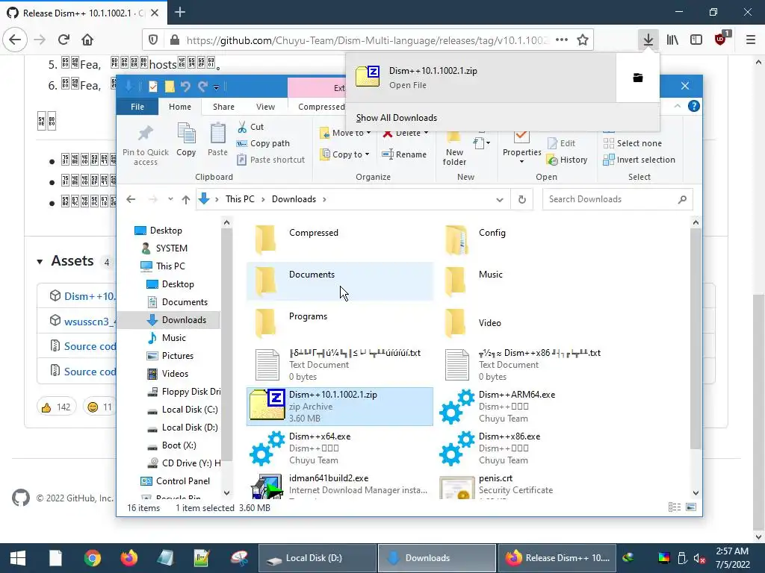Open new Firefox tab plus button
This screenshot has width=765, height=573.
180,12
